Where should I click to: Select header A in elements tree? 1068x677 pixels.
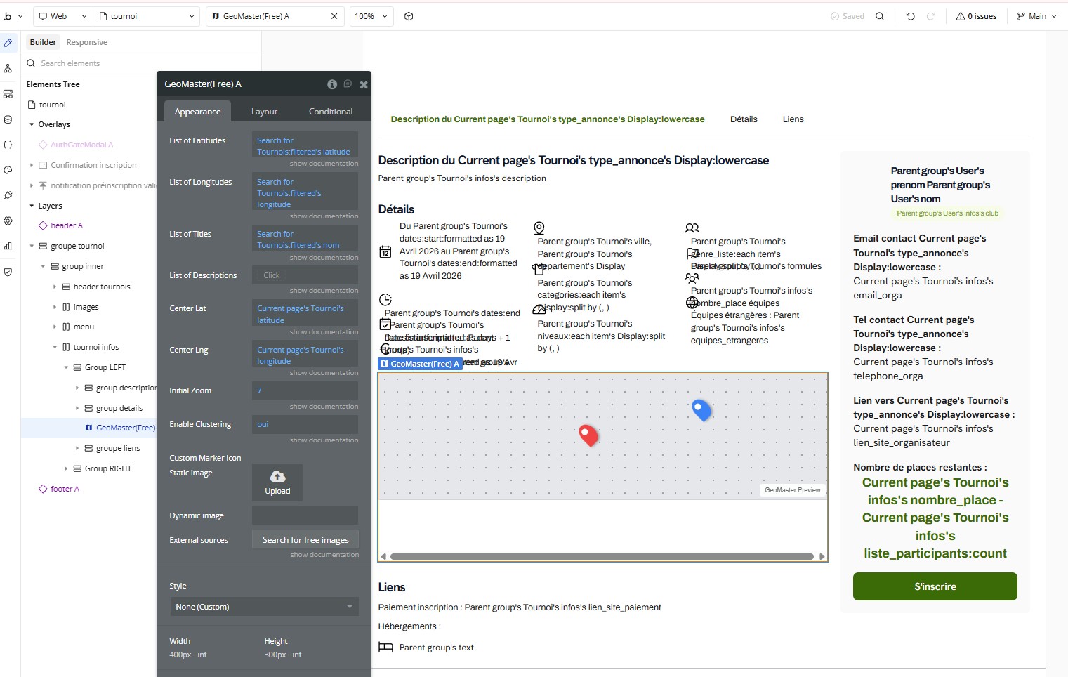coord(67,225)
